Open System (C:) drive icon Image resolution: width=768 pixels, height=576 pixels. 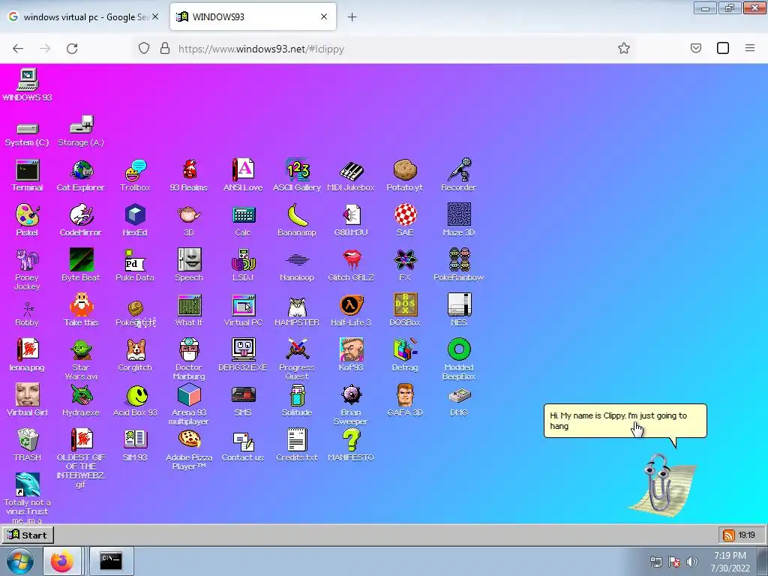point(28,129)
